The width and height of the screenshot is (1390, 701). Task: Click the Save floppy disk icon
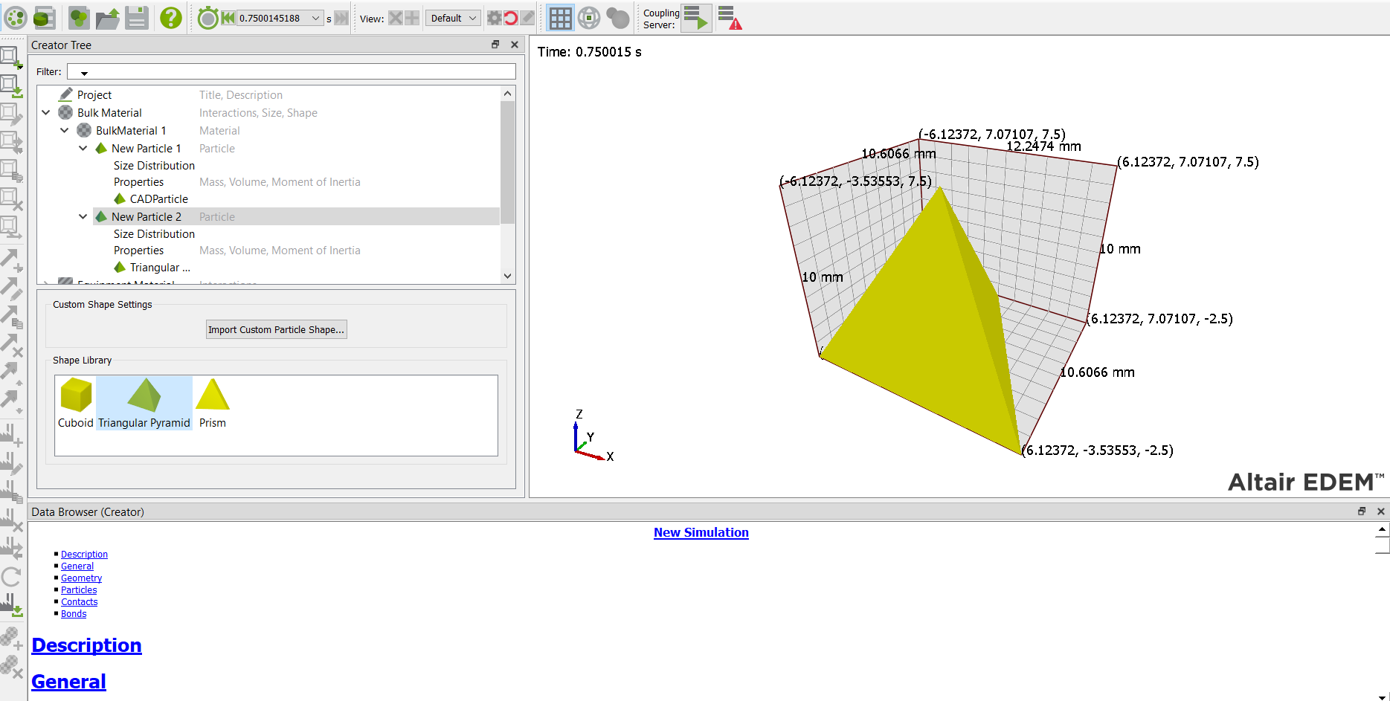click(x=137, y=18)
